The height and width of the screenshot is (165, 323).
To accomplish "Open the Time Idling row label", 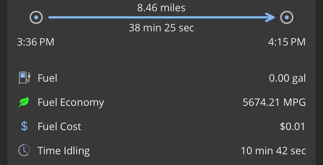I will coord(64,151).
